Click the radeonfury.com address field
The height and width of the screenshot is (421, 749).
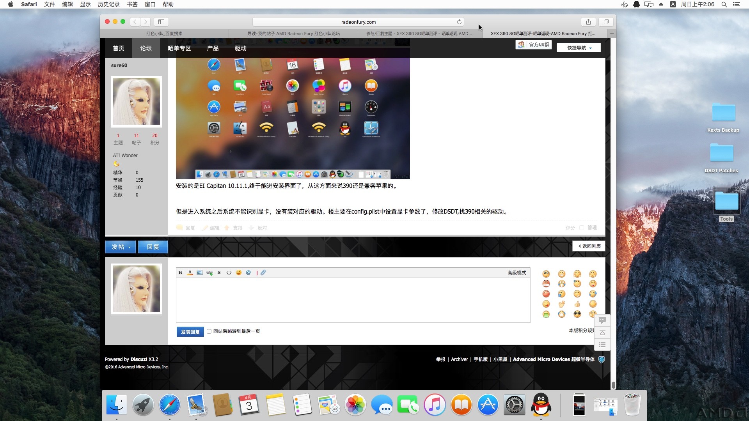pos(358,22)
